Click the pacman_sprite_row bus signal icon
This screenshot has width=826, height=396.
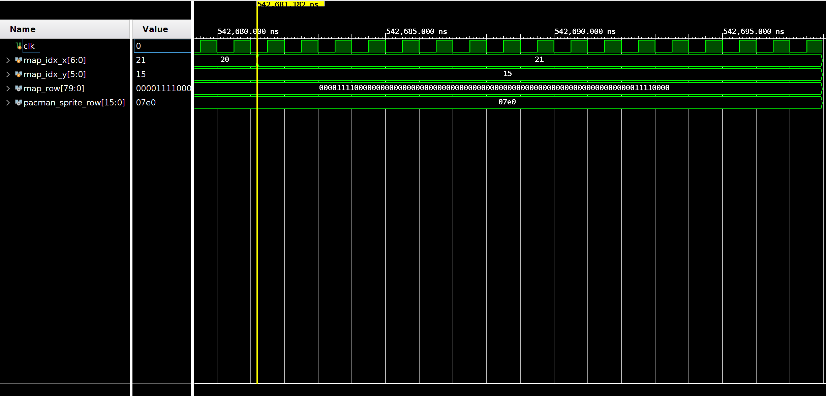coord(19,103)
